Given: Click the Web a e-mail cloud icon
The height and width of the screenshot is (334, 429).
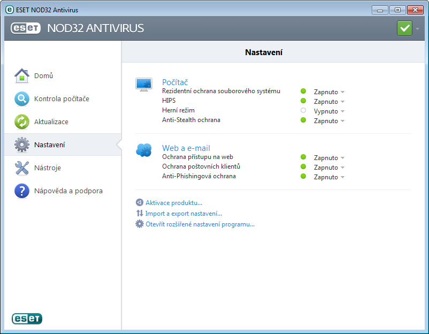Looking at the screenshot, I should click(x=144, y=150).
